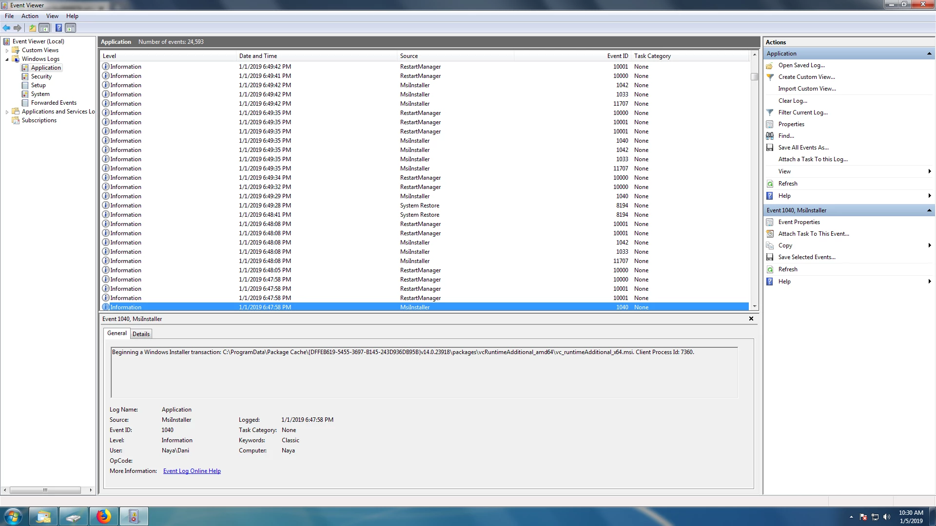Expand the Custom Views tree node
Screen dimensions: 936x526
point(7,50)
